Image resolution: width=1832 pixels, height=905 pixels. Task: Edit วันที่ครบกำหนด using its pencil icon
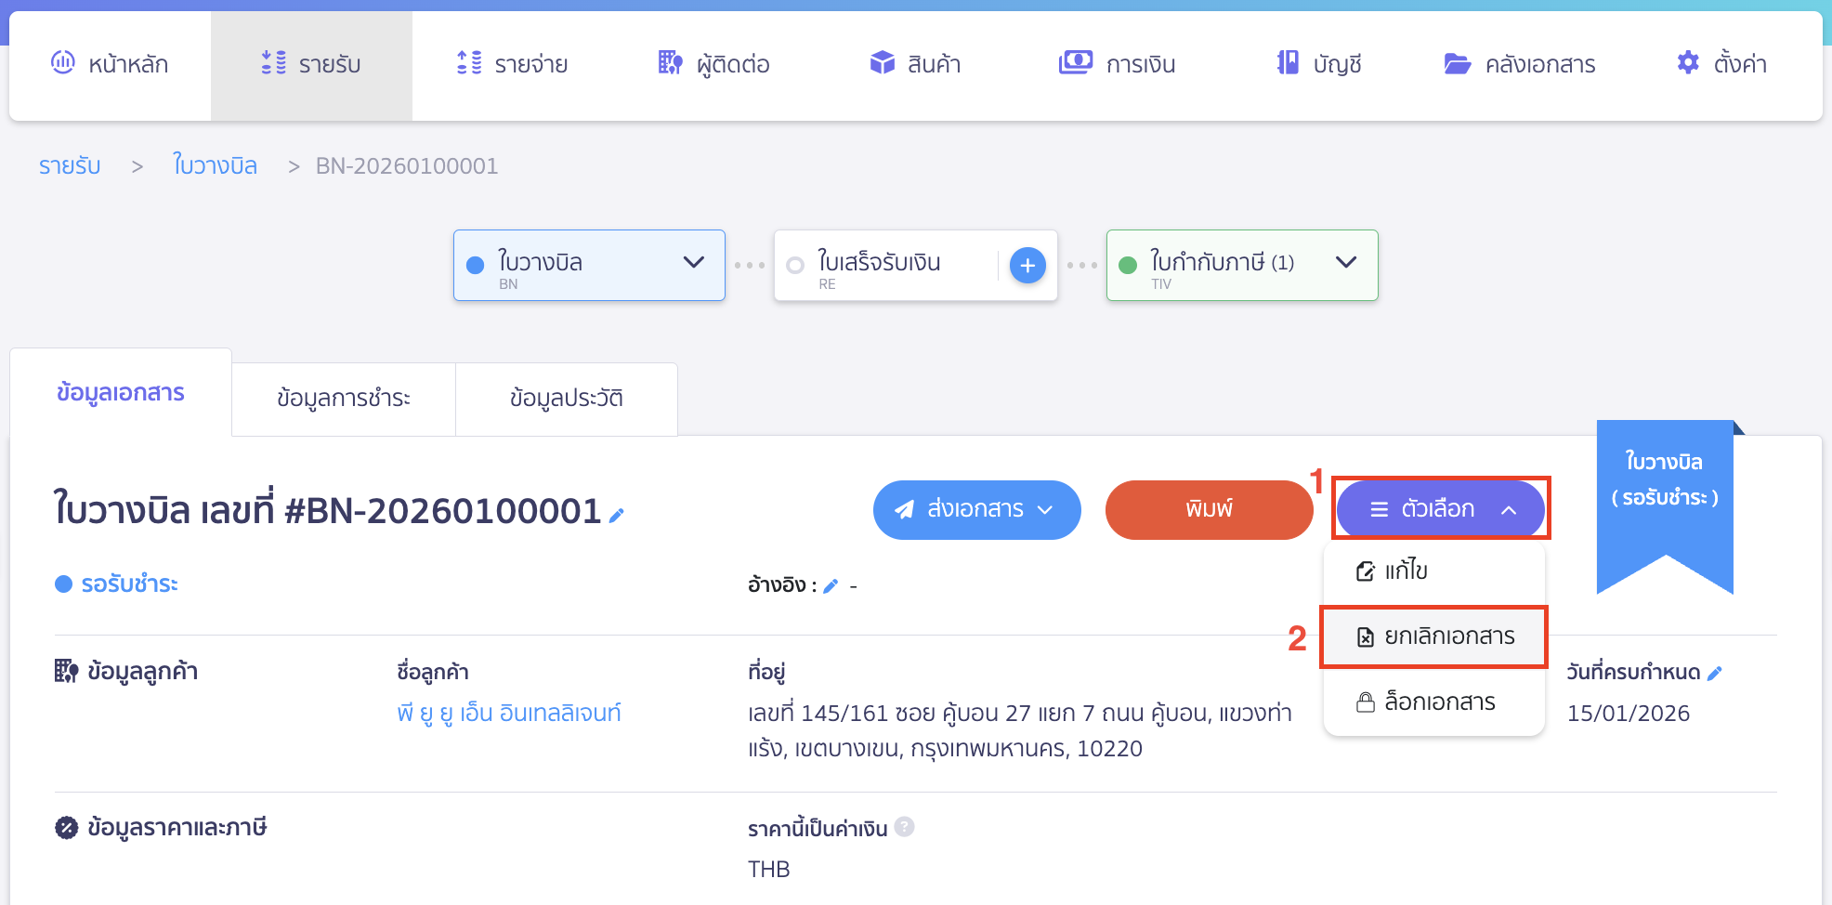(1715, 672)
